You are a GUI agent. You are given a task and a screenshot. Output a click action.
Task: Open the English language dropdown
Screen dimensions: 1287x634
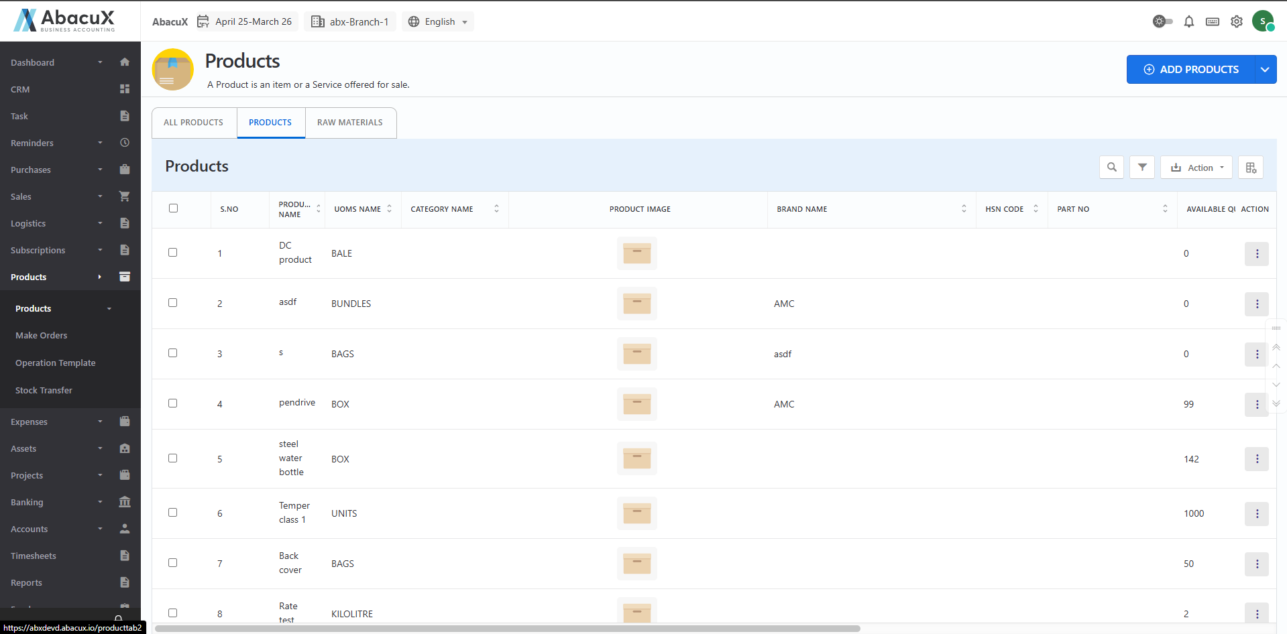pyautogui.click(x=438, y=21)
